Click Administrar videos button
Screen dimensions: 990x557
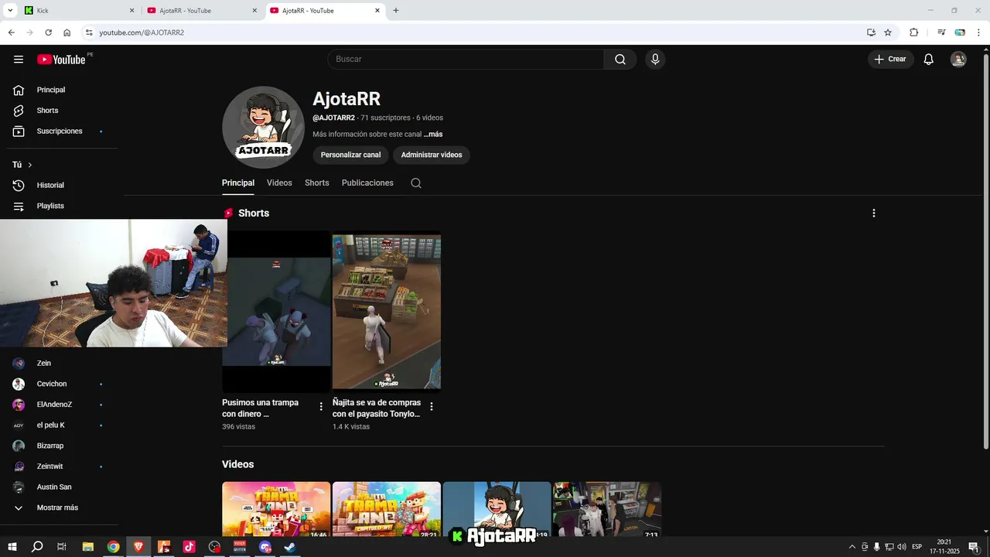pyautogui.click(x=432, y=155)
